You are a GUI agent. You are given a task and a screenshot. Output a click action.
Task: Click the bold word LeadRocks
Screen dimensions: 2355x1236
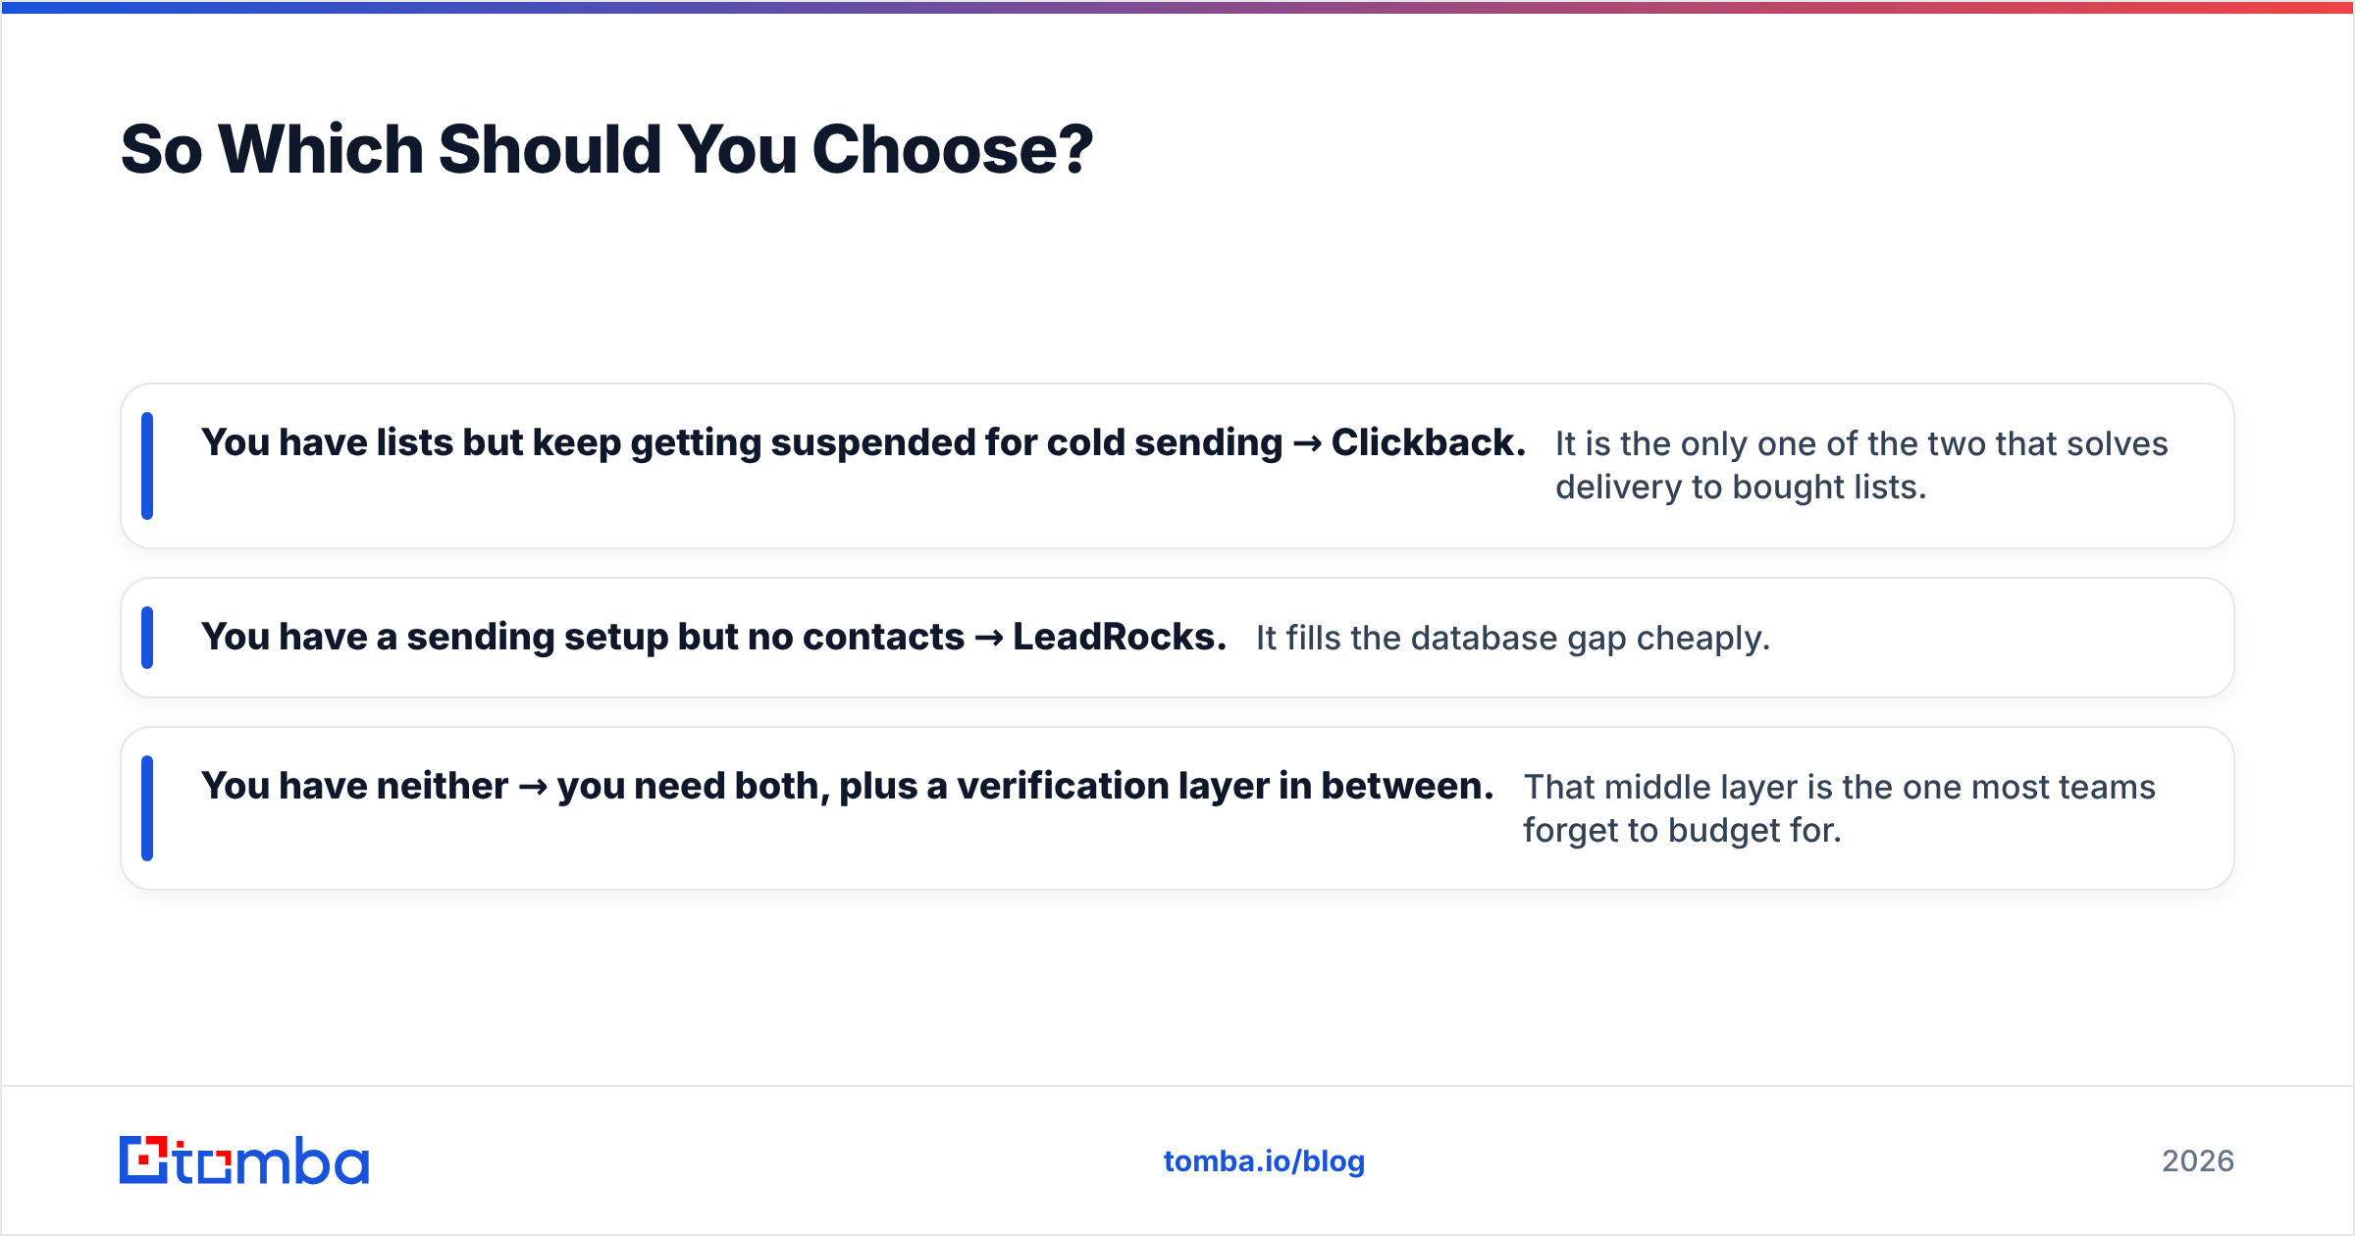(1120, 637)
